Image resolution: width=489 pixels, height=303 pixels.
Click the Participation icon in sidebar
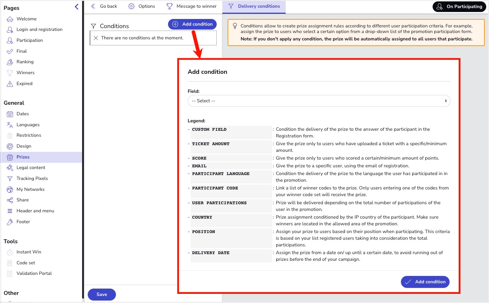[10, 40]
